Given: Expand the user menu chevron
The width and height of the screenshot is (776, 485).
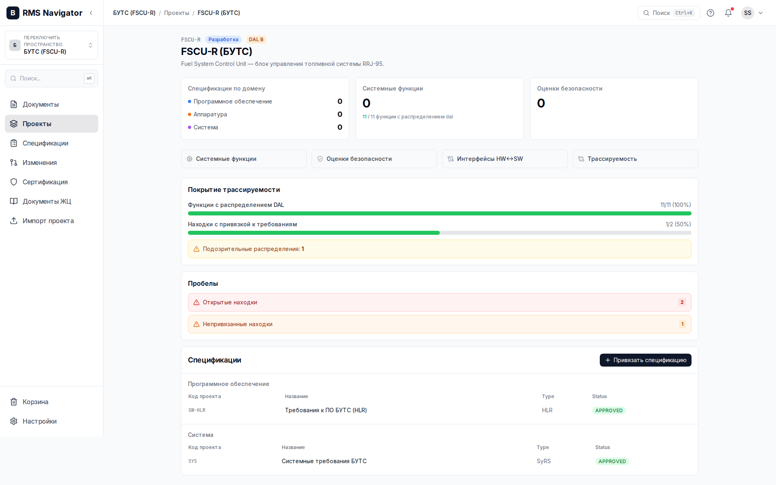Looking at the screenshot, I should [x=761, y=13].
